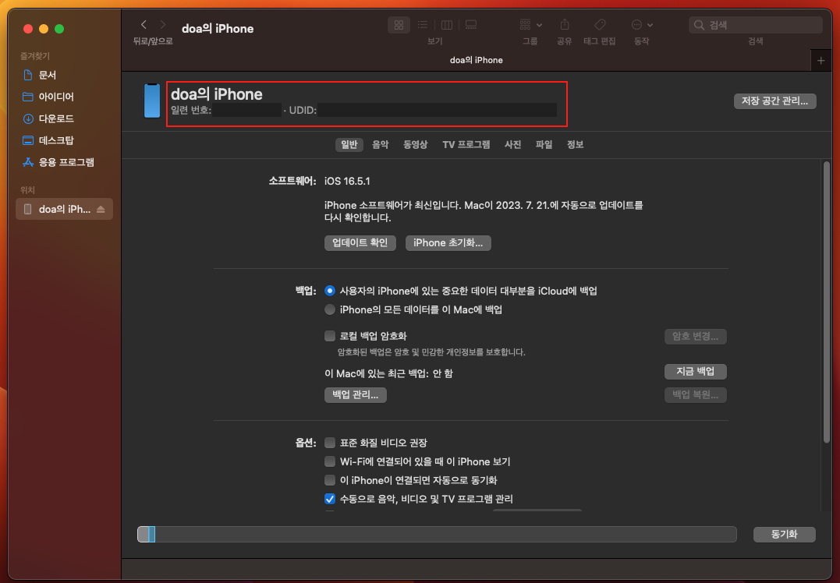Enable 표준 화질 비디오 권장 checkbox
This screenshot has height=583, width=840.
pyautogui.click(x=330, y=443)
